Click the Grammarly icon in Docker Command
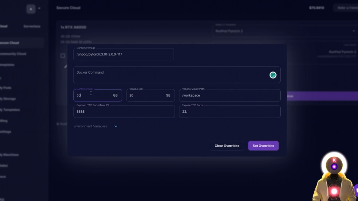Screen dimensions: 358x201 pos(273,75)
